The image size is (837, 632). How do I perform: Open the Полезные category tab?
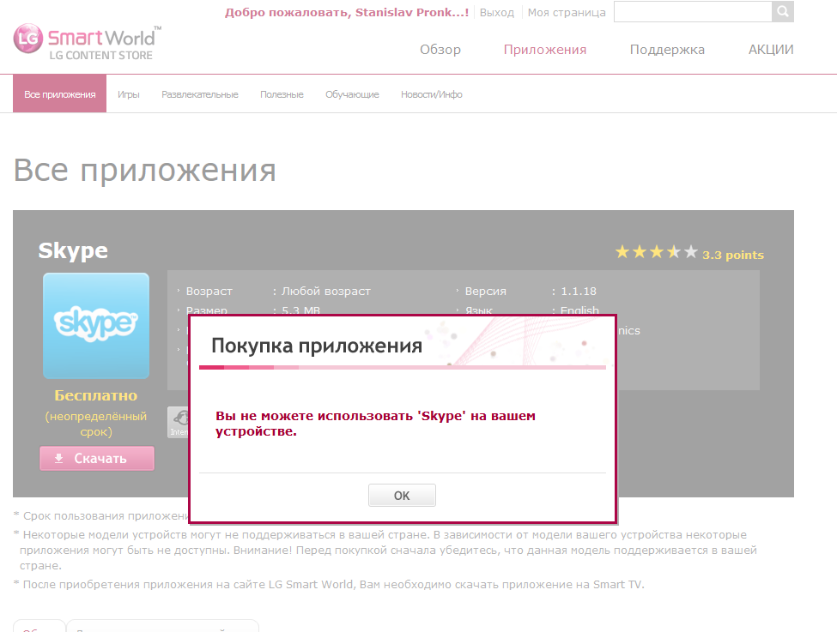tap(282, 94)
